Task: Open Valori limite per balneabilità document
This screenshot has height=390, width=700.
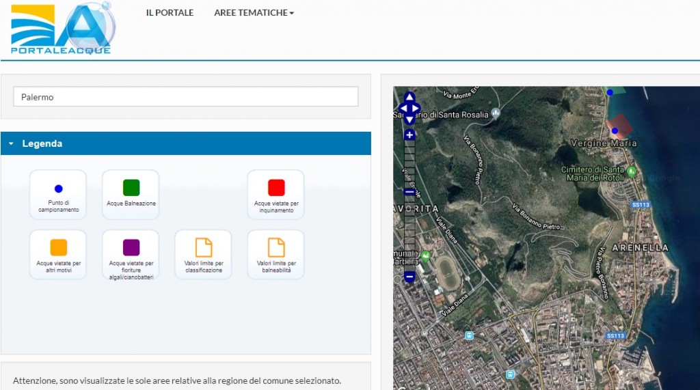Action: pos(276,247)
